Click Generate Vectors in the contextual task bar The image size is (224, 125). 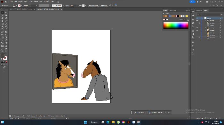(155, 113)
